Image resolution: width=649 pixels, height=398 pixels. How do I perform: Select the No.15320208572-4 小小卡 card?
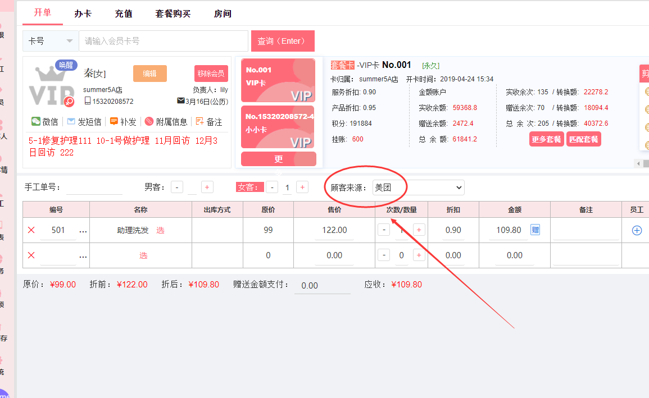coord(278,127)
